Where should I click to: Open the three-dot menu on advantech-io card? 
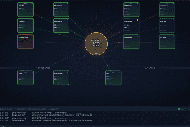[x=61, y=4]
